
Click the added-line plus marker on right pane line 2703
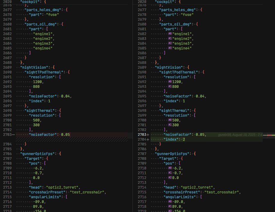point(148,135)
